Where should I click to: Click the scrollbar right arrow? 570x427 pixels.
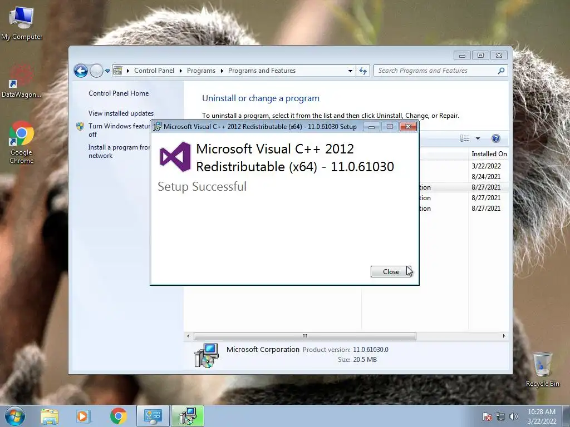tap(504, 336)
